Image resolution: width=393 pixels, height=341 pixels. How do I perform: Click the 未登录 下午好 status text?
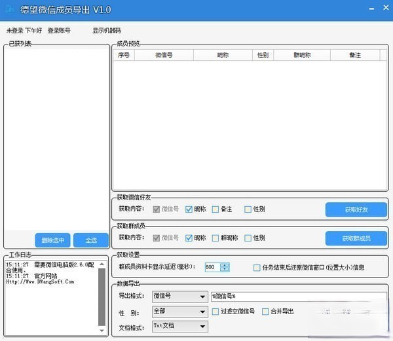[x=24, y=31]
